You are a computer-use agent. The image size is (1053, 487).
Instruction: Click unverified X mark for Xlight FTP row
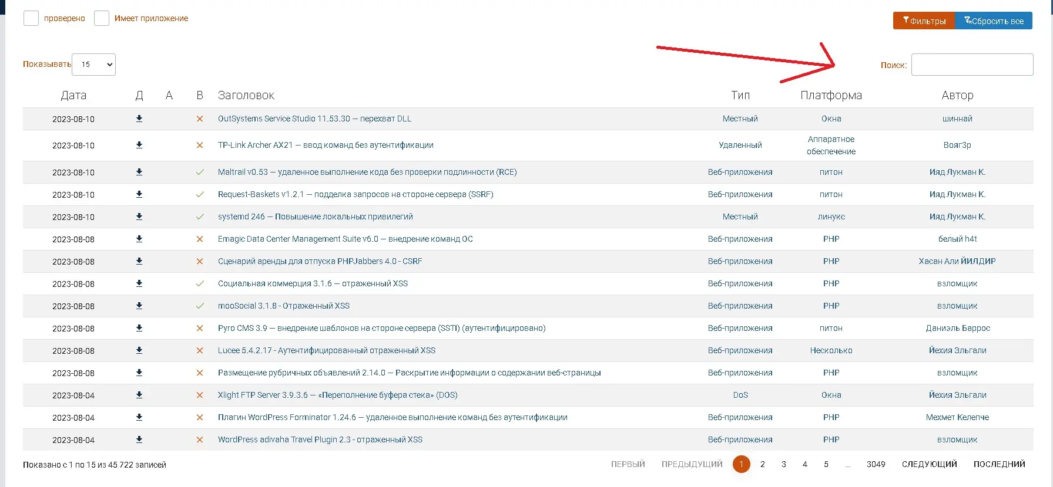(200, 395)
